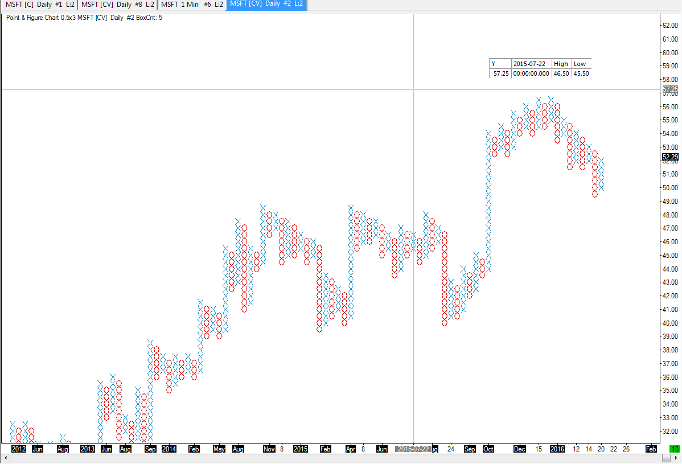Image resolution: width=682 pixels, height=464 pixels.
Task: Click the 57.25 crosshair price label on axis
Action: point(670,89)
